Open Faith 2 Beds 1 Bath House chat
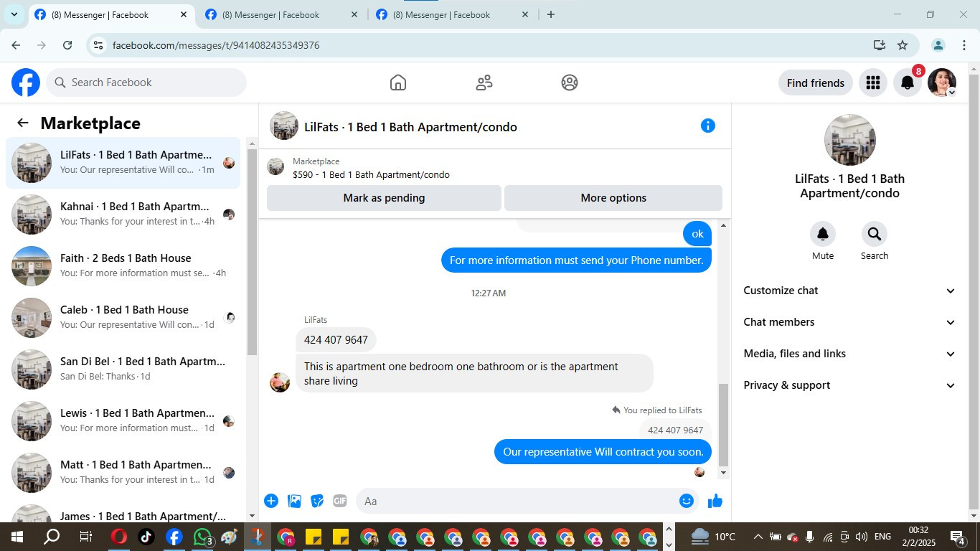980x551 pixels. pos(123,266)
